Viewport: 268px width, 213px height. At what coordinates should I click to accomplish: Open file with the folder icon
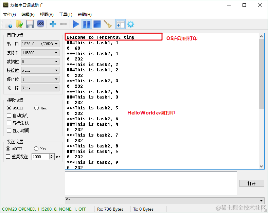[19, 24]
